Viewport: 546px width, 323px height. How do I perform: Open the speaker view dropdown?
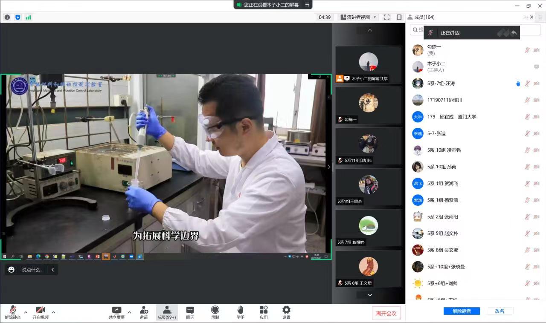pyautogui.click(x=358, y=17)
